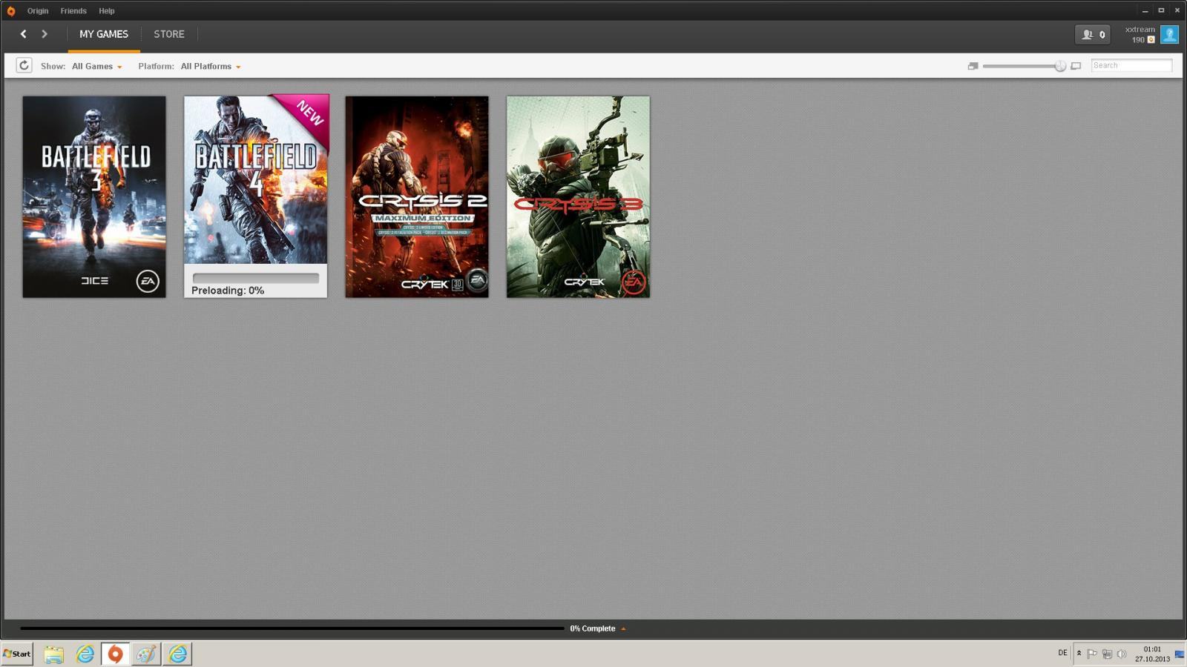Refresh the game library
This screenshot has height=667, width=1187.
point(24,65)
